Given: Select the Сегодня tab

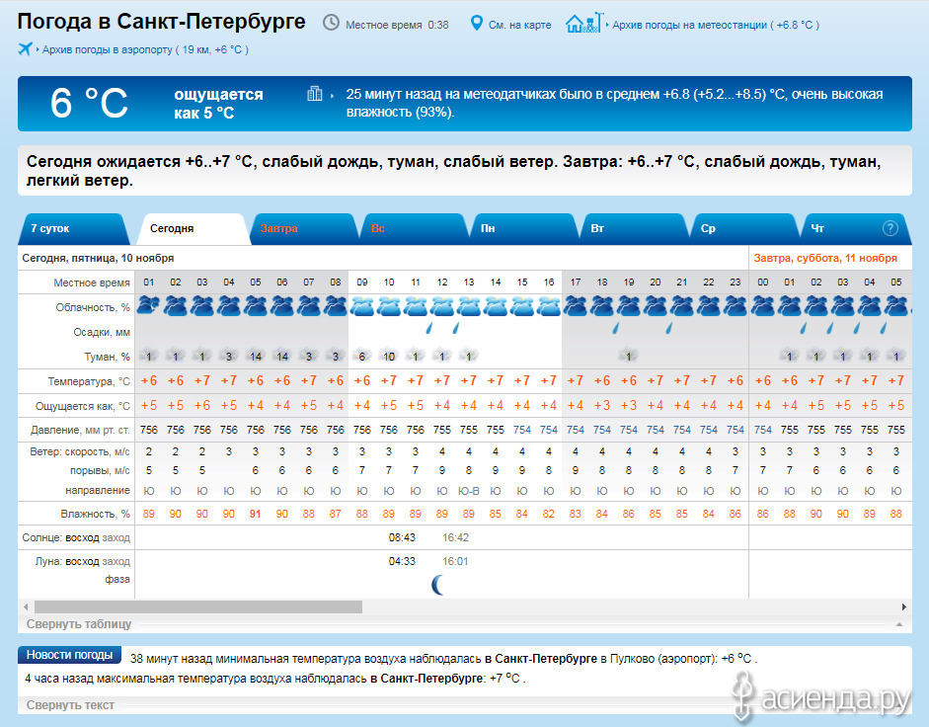Looking at the screenshot, I should [194, 229].
